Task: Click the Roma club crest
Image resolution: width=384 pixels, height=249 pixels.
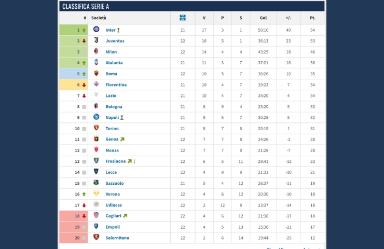Action: (96, 74)
